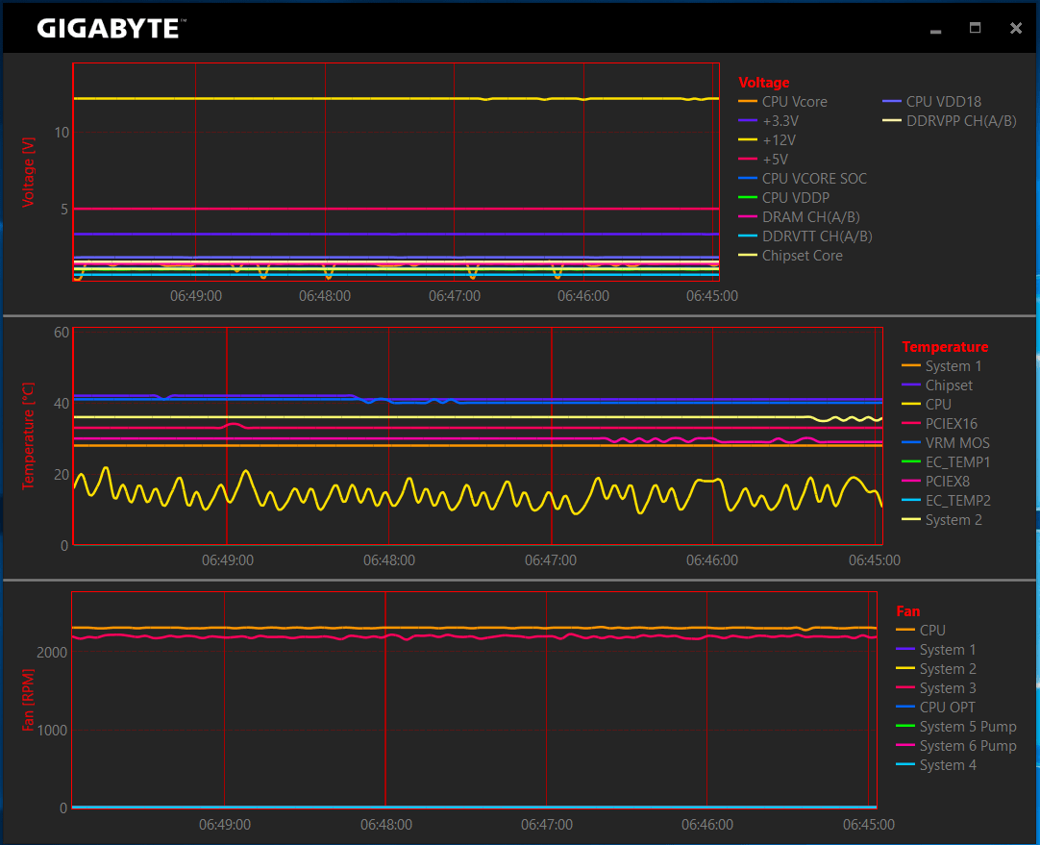1040x845 pixels.
Task: Click the CPU fan legend entry
Action: (x=931, y=631)
